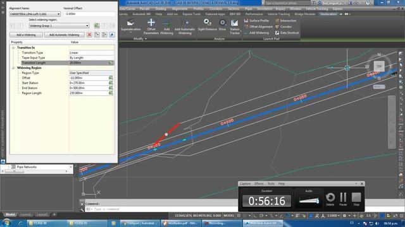Toggle lineweight display in status bar
Viewport: 405px width, 227px height.
[x=297, y=216]
